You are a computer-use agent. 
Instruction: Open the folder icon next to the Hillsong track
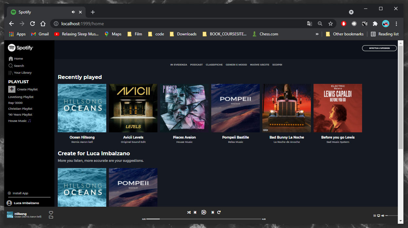51,217
